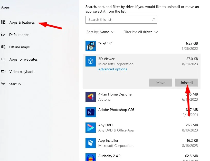Screen dimensions: 210x161
Task: Click the Uninstall button
Action: tap(186, 82)
